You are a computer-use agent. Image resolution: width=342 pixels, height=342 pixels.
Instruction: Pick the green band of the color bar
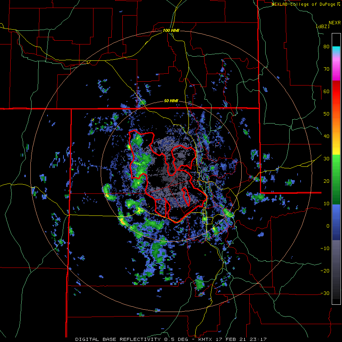coord(336,179)
